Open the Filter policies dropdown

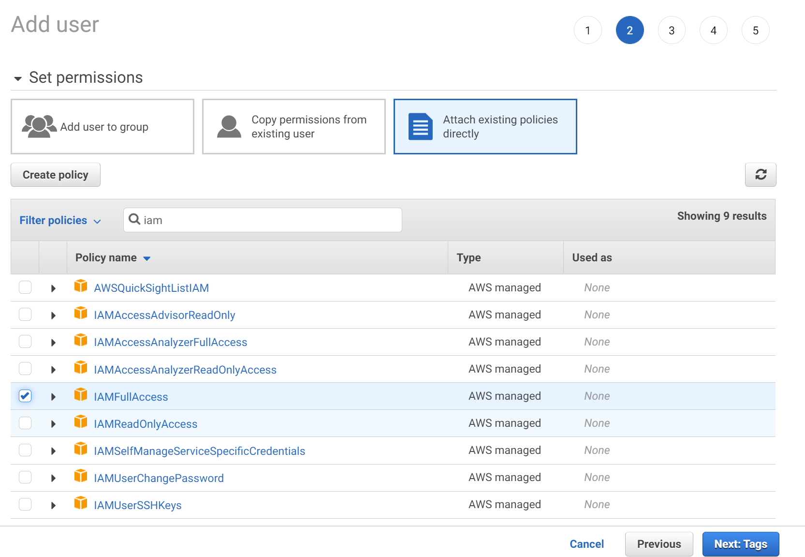coord(60,221)
